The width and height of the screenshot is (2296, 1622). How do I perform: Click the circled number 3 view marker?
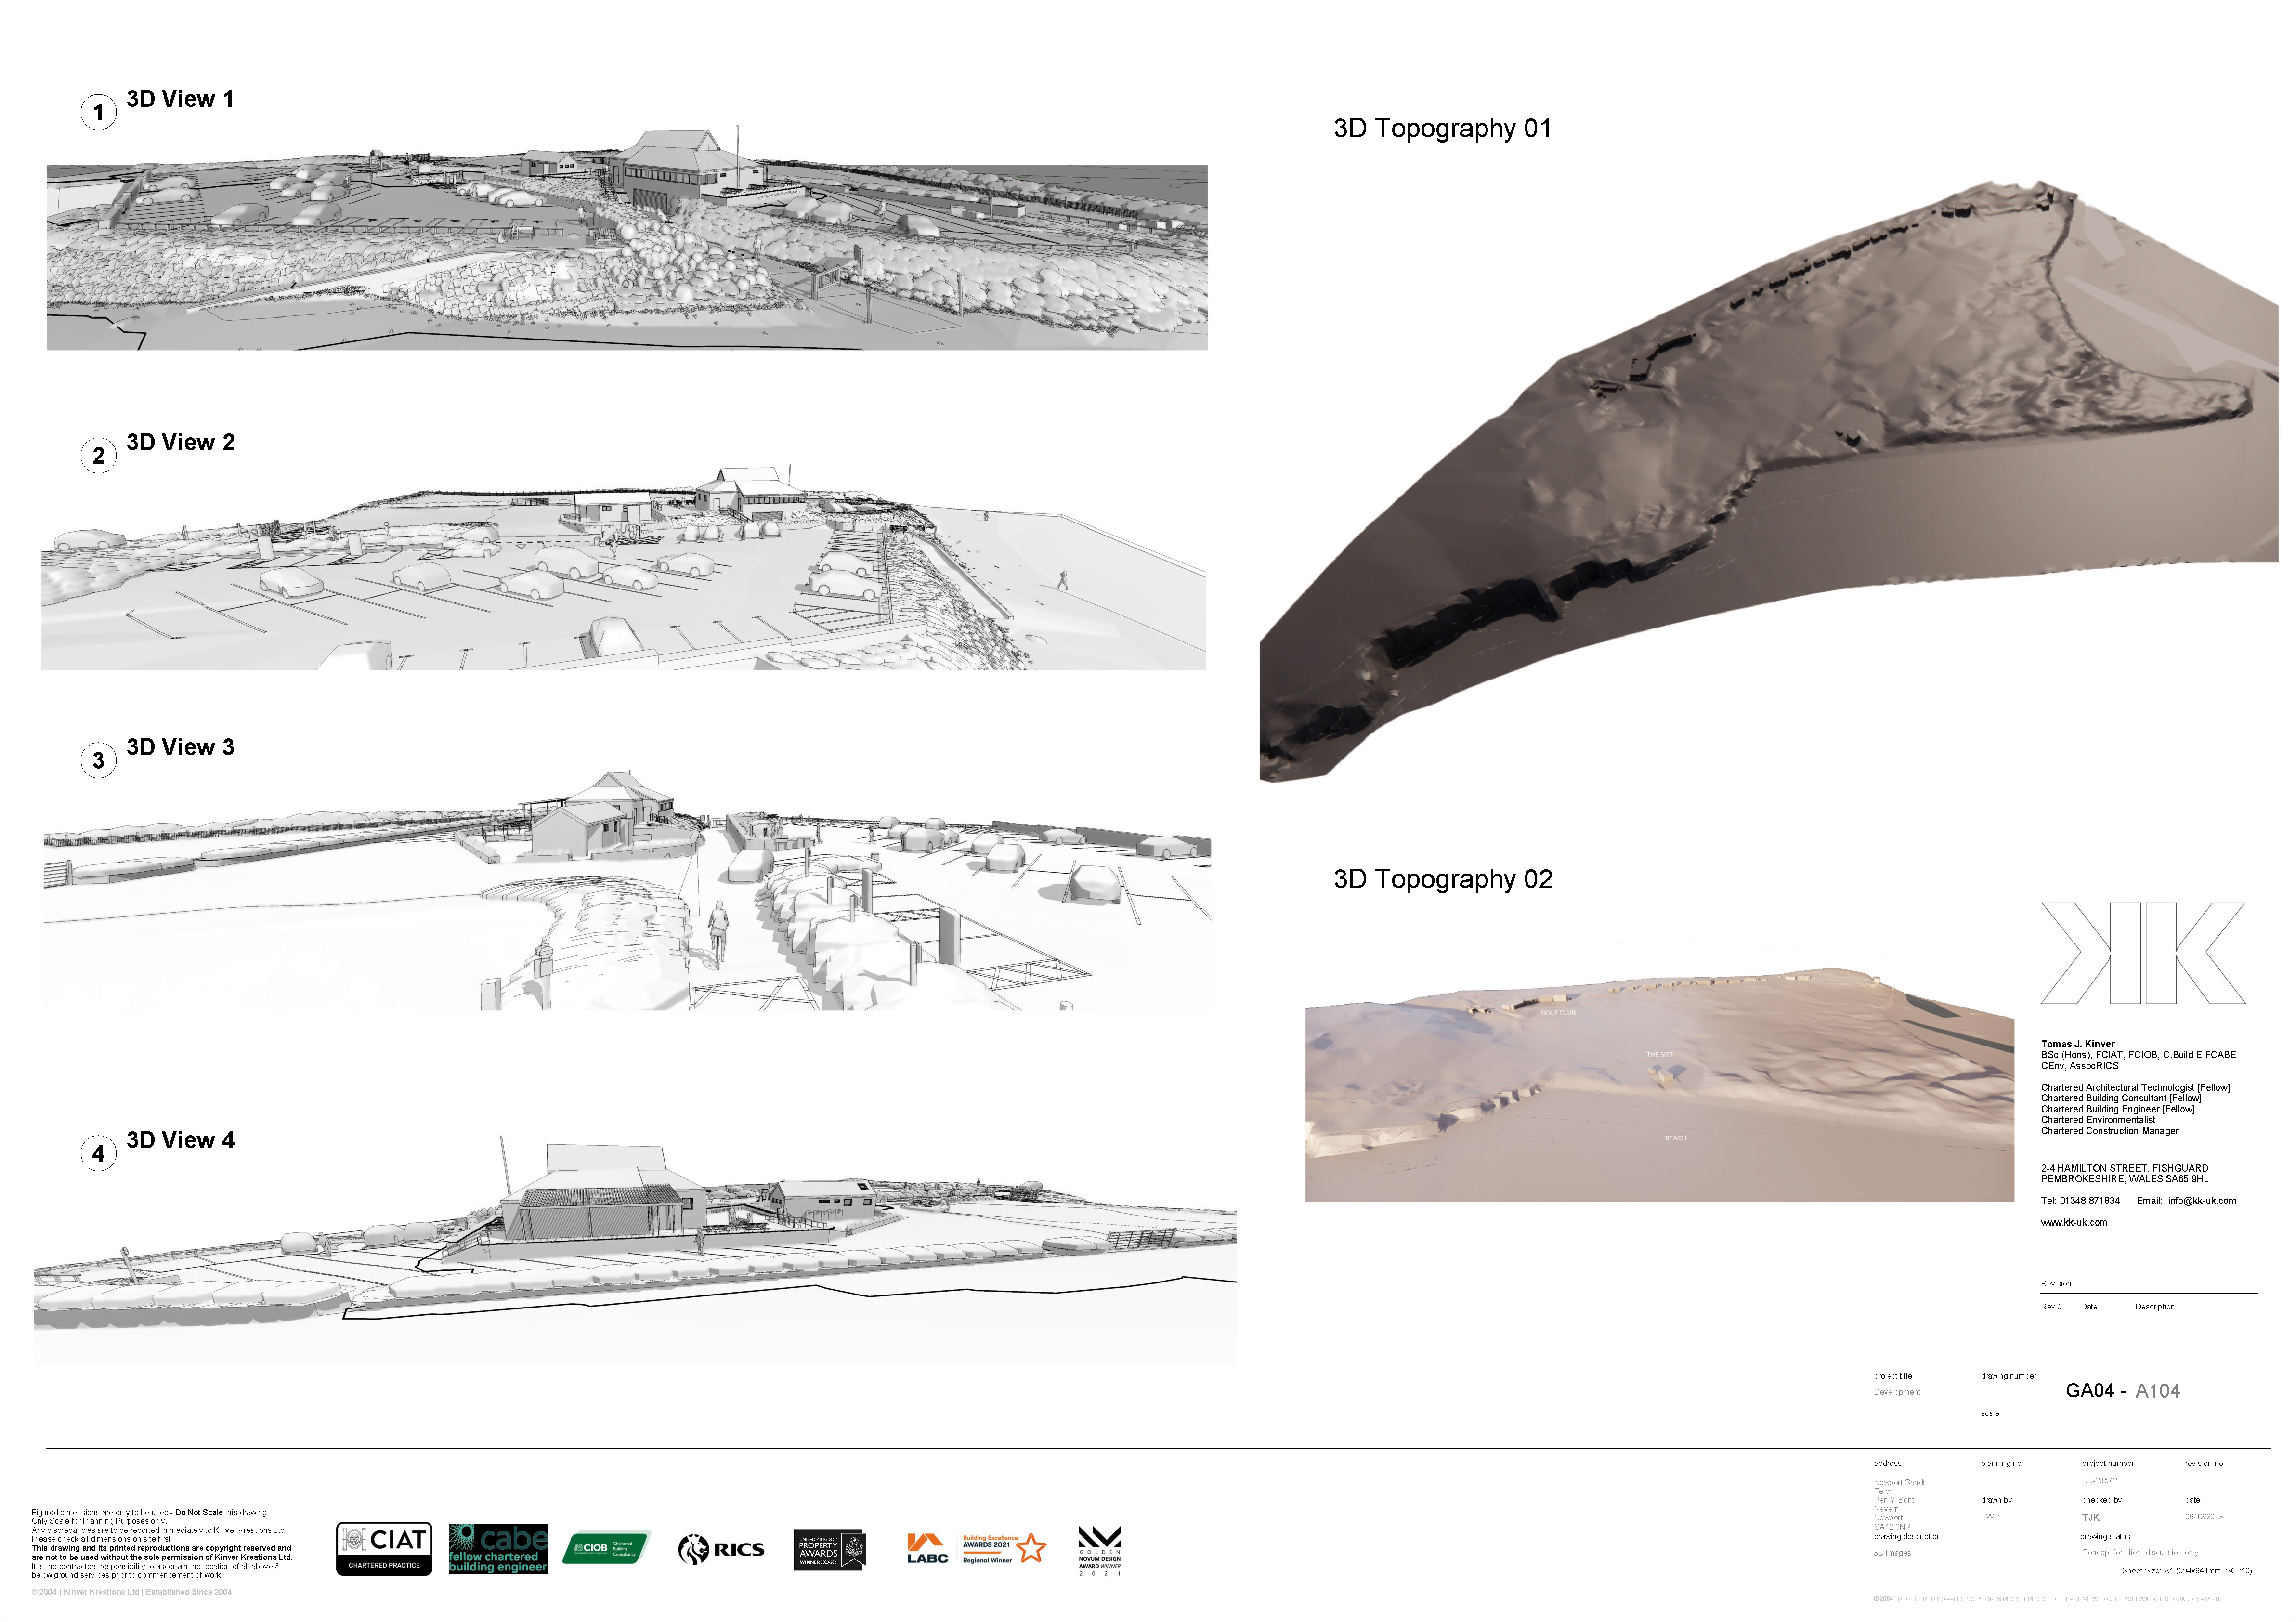[98, 760]
